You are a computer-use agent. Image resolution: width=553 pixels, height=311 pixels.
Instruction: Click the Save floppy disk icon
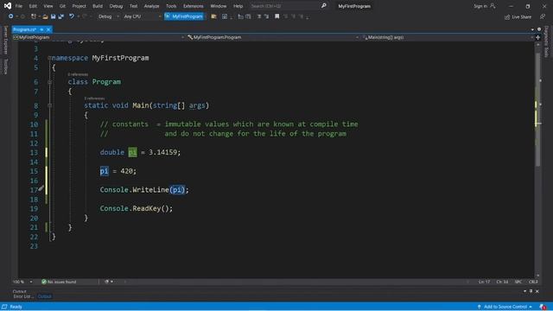click(x=54, y=16)
